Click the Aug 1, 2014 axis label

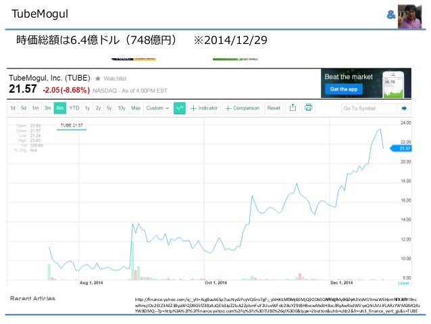91,283
